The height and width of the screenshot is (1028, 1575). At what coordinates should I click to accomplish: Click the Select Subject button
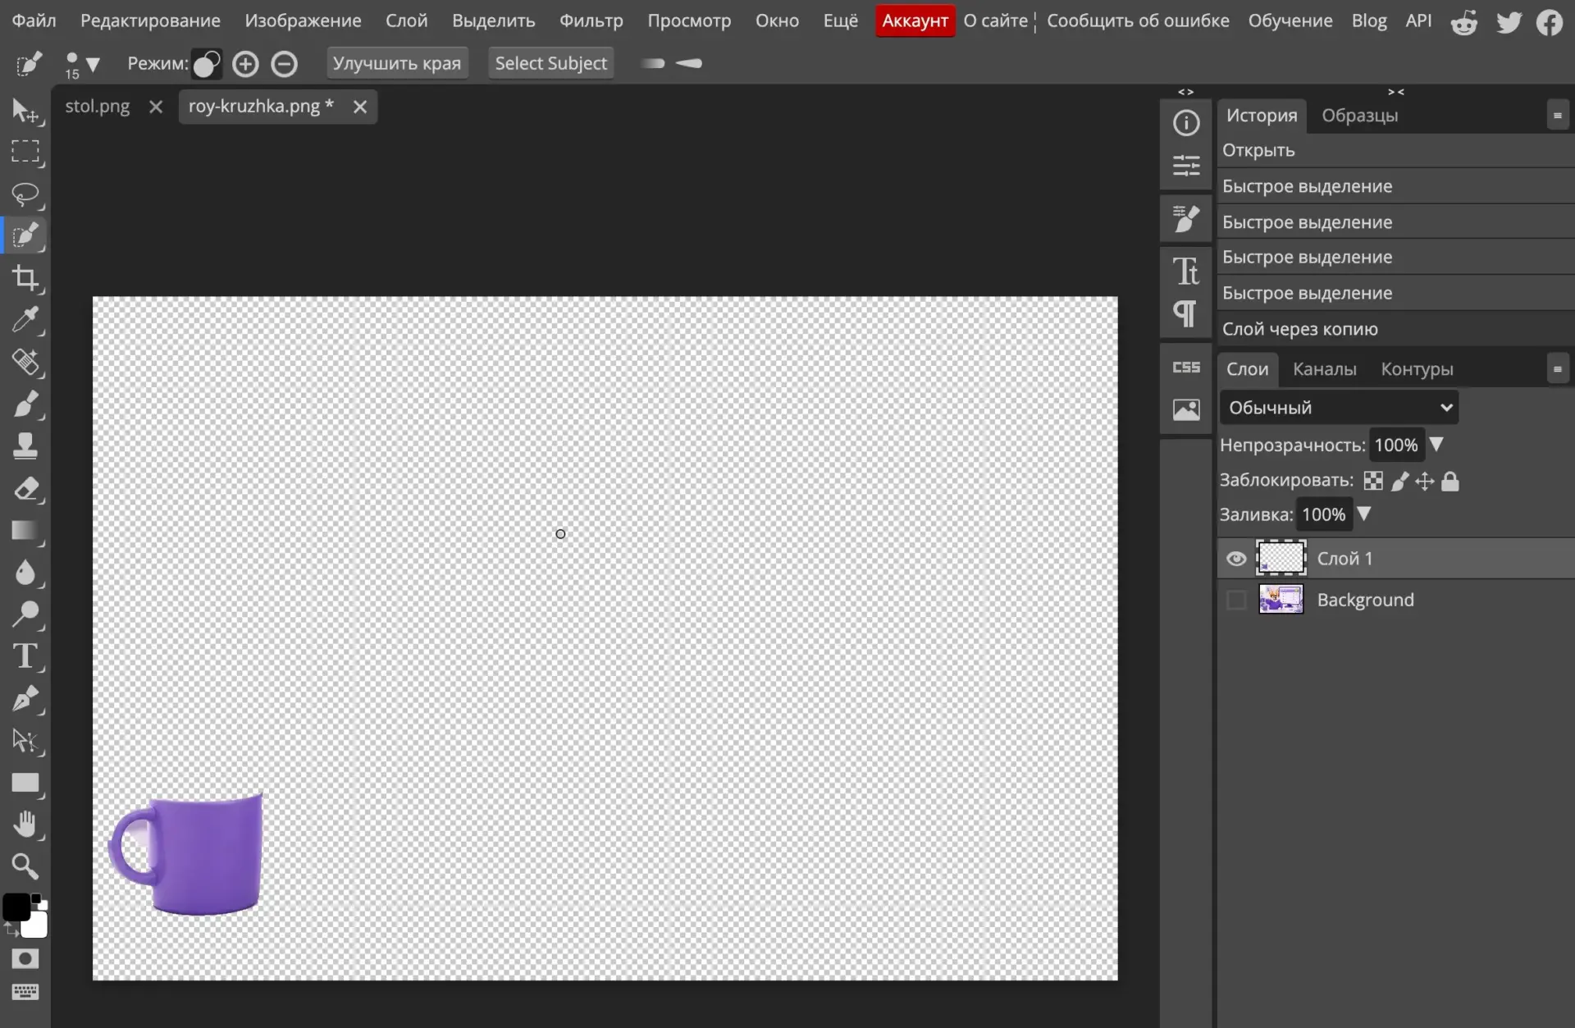click(550, 63)
